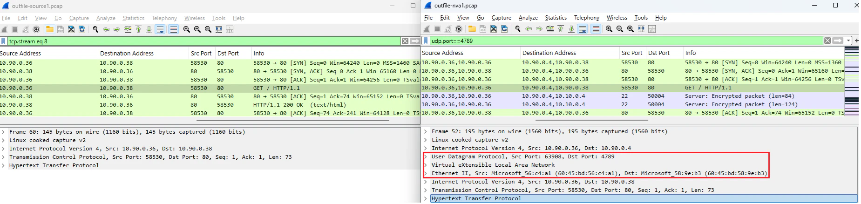
Task: Open Wireless menu in outfile-nva1
Action: [x=617, y=18]
